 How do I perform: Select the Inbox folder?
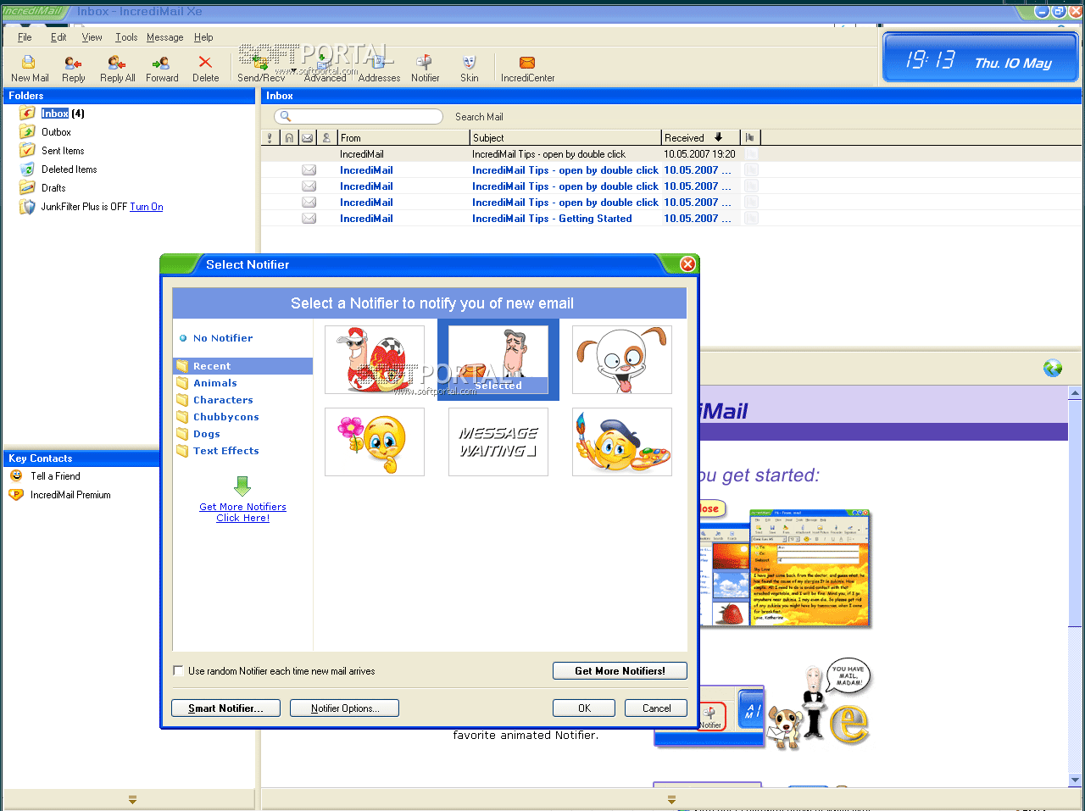click(x=55, y=114)
